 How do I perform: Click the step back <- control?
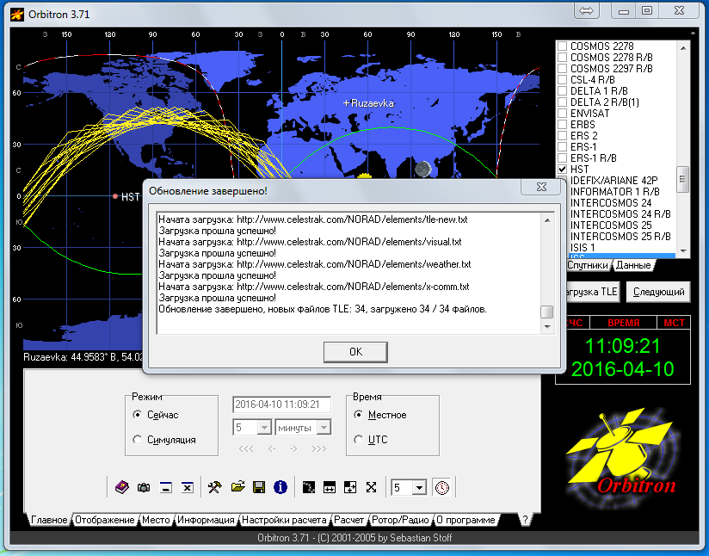click(271, 448)
